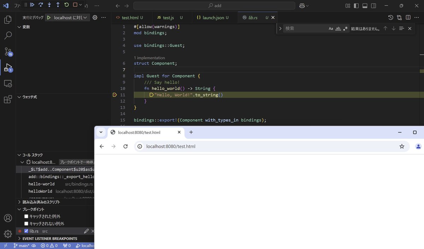Uncheck the lib.rs breakpoint checkbox

(x=26, y=231)
